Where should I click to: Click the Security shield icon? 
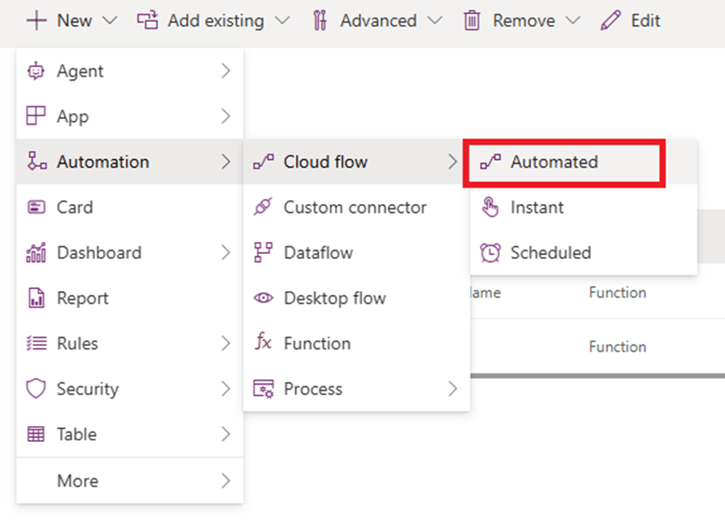36,389
